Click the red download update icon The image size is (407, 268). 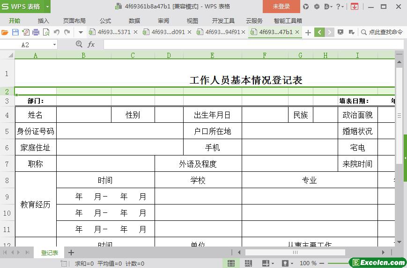[354, 7]
